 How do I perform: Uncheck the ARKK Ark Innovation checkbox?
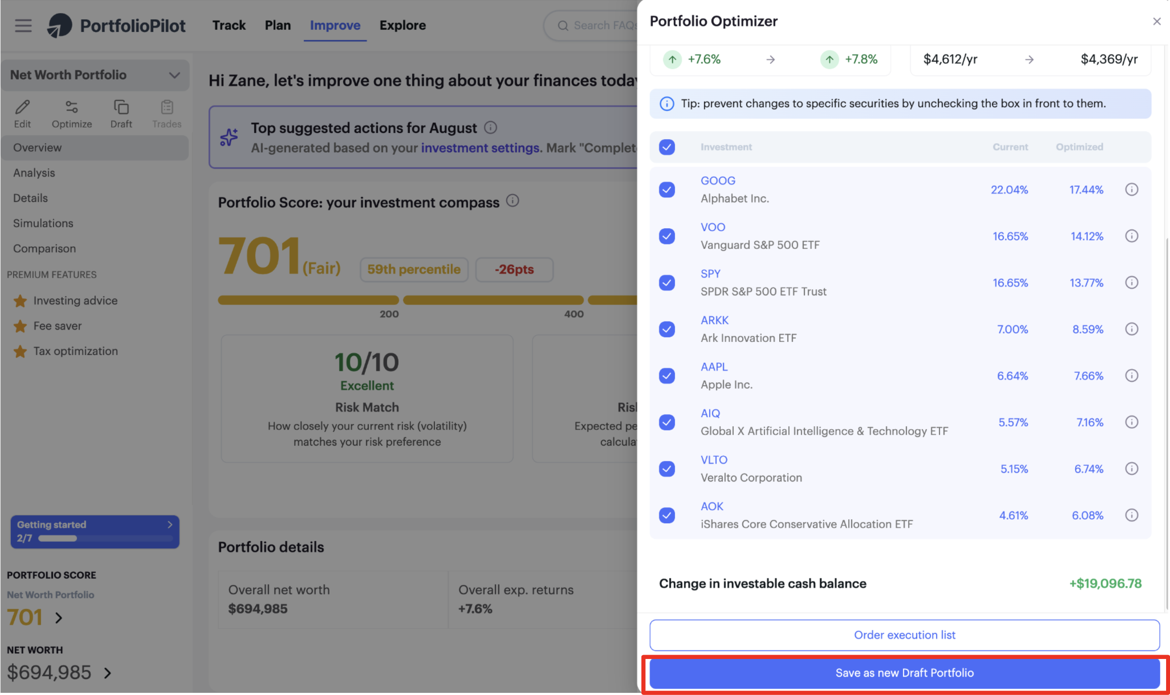coord(667,329)
